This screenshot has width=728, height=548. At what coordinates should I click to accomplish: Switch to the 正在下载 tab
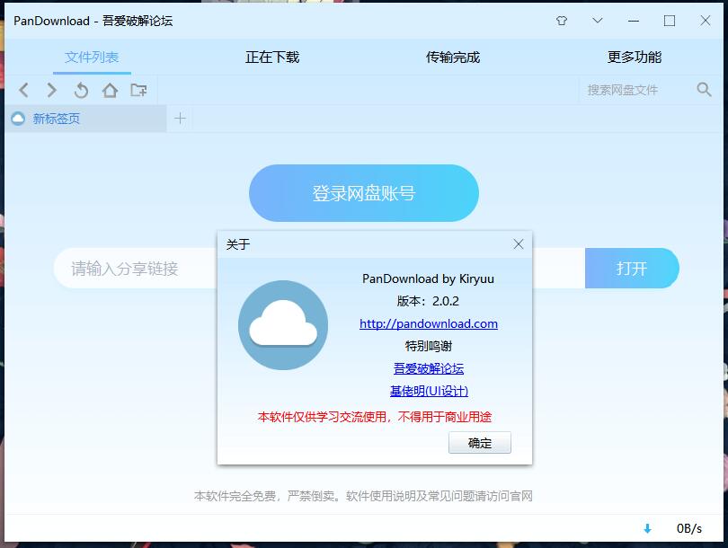(x=272, y=57)
